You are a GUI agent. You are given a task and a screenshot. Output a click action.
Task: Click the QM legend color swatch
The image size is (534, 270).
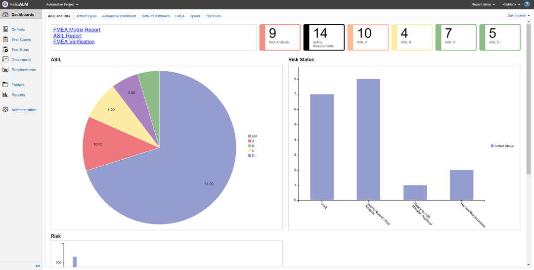pyautogui.click(x=250, y=136)
